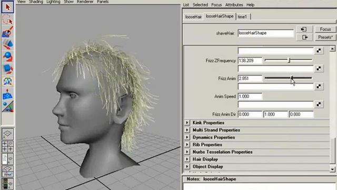Click the Notes text area
Image resolution: width=337 pixels, height=190 pixels.
tap(259, 186)
